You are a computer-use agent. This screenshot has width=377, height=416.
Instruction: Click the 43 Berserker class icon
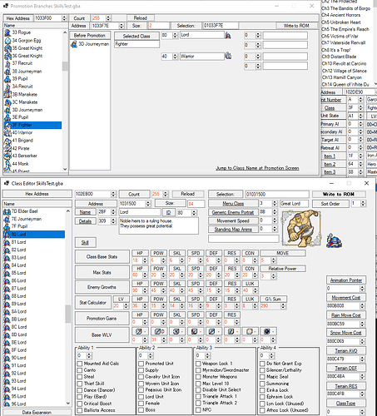pos(7,156)
